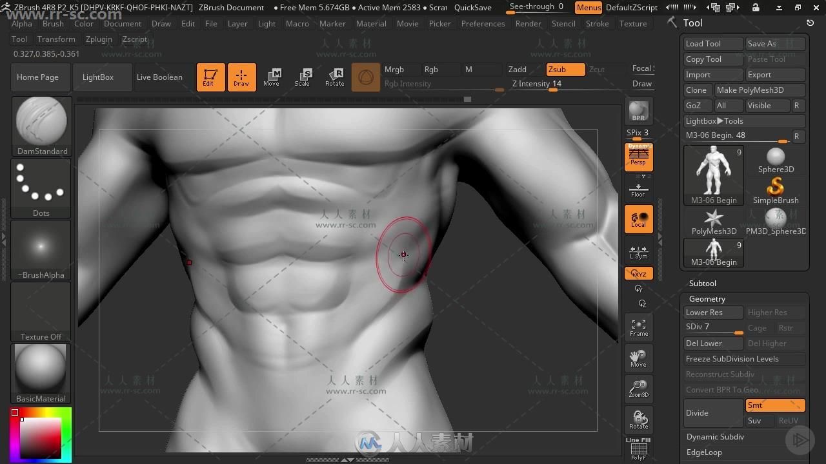This screenshot has height=464, width=826.
Task: Select the large M3-06 Begin tool thumbnail
Action: [714, 175]
